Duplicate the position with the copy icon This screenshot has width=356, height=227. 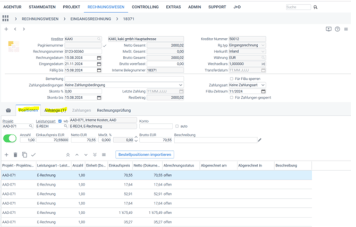coord(24,154)
